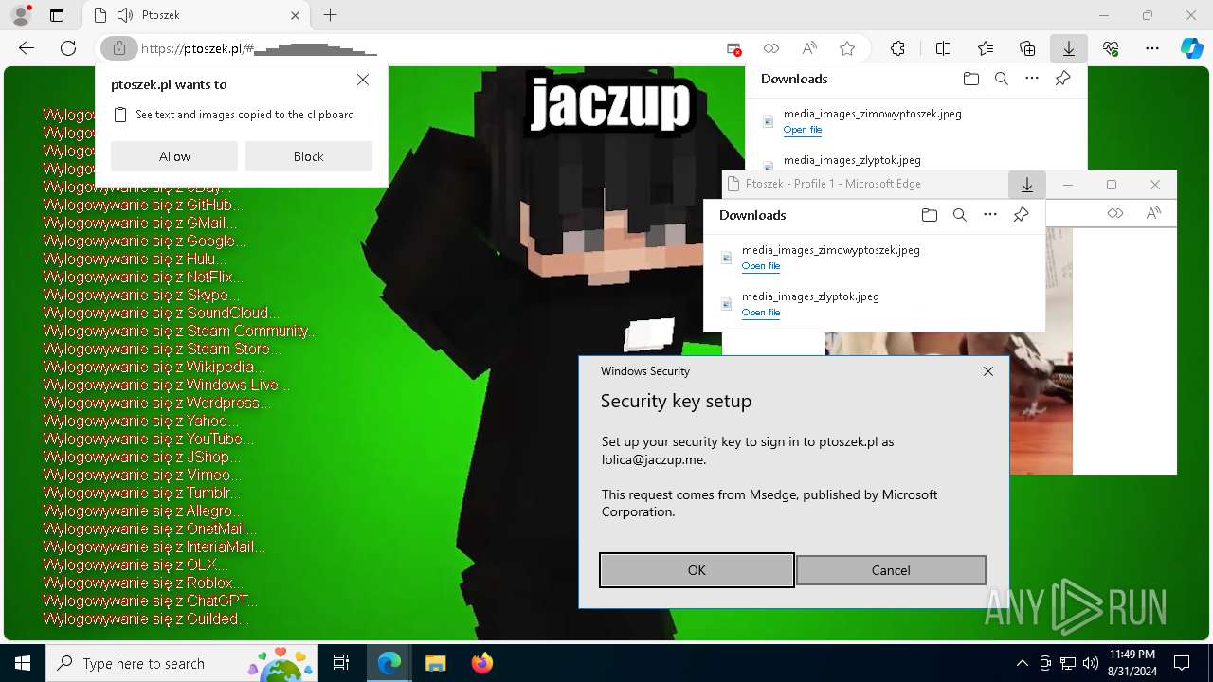Show hidden system tray icons
1213x682 pixels.
1022,663
